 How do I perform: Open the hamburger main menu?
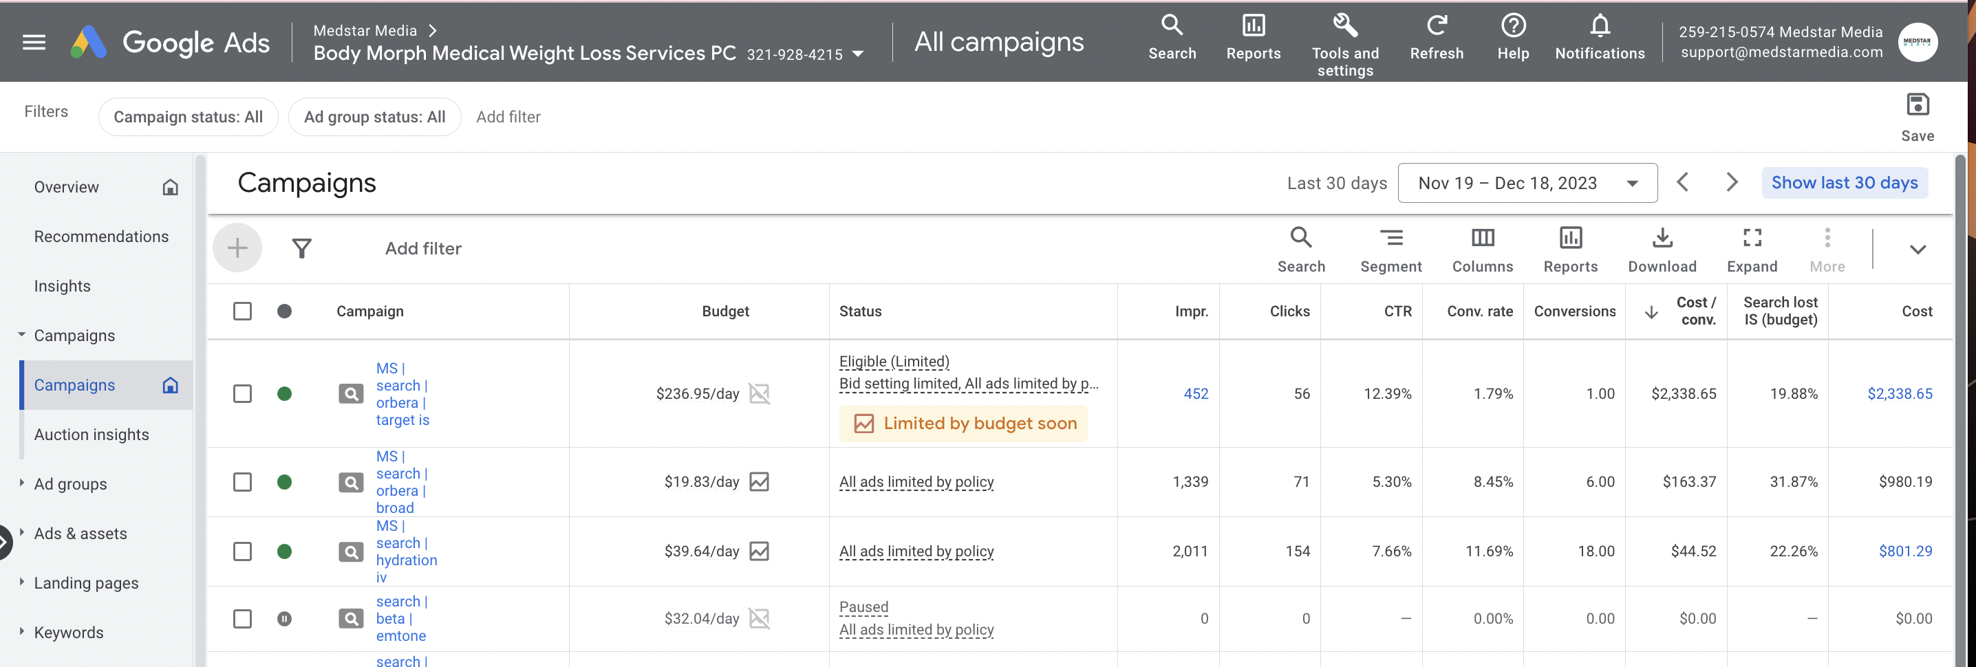coord(34,42)
